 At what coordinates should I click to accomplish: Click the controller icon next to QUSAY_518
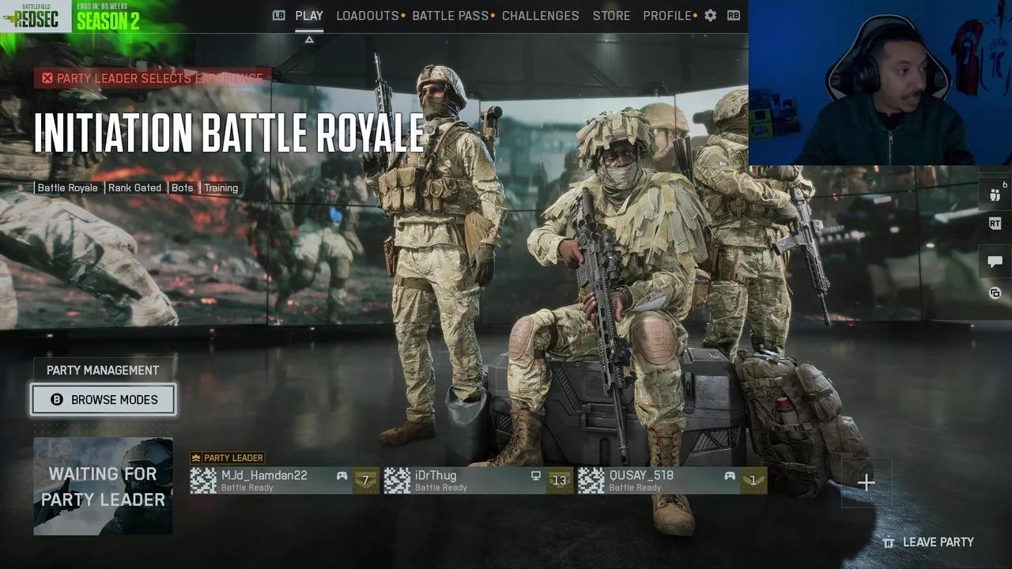click(x=729, y=476)
